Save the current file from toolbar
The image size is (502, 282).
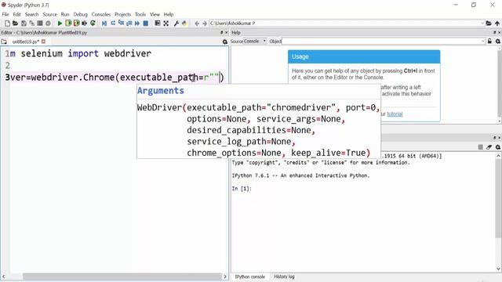(24, 23)
